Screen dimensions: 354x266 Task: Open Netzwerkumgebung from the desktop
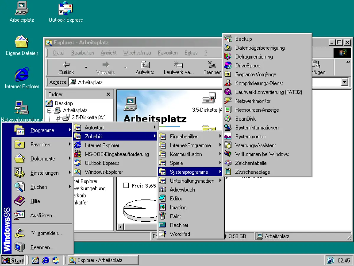pyautogui.click(x=22, y=108)
